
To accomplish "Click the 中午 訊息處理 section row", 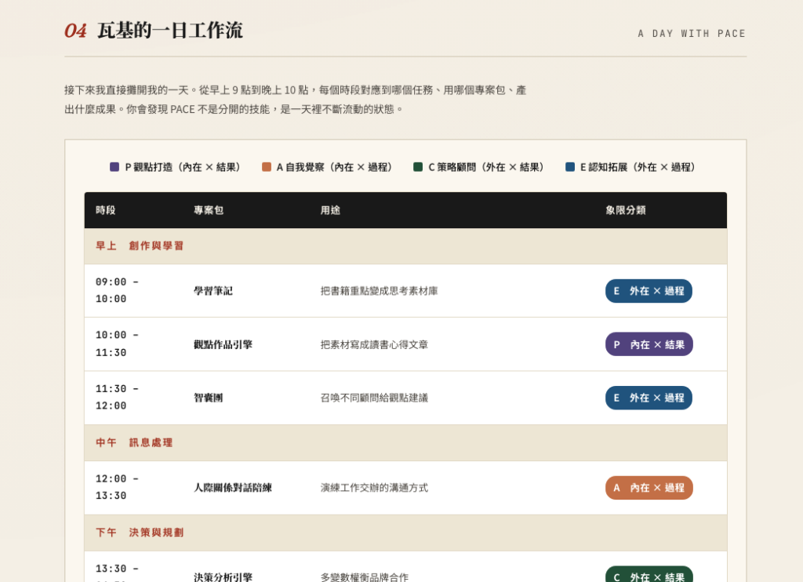I will click(405, 442).
